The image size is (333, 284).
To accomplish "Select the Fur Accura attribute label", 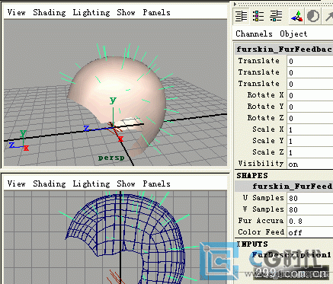I will 261,221.
